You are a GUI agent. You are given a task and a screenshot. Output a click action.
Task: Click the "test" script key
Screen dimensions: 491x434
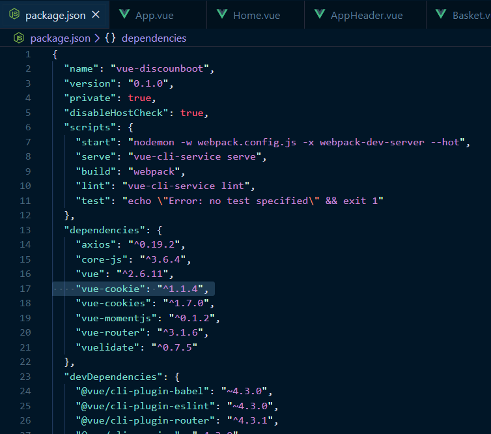93,201
